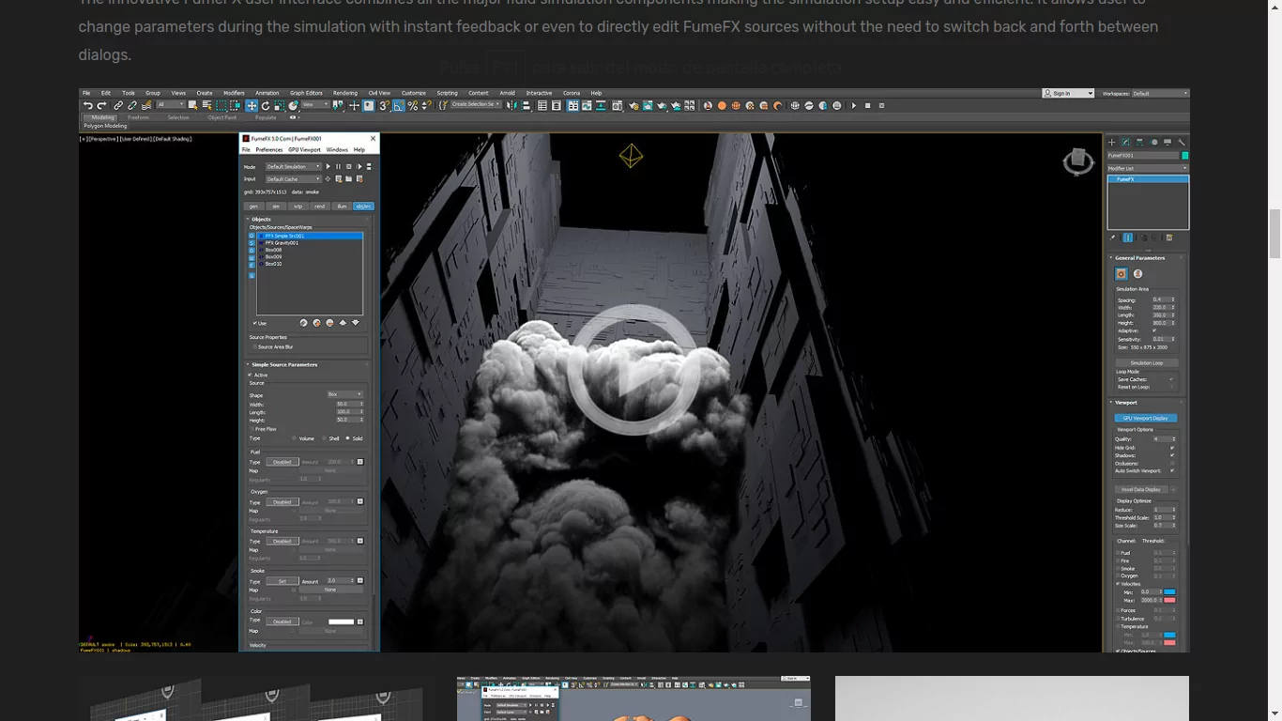Open the Modifiers menu in 3ds Max
This screenshot has height=721, width=1282.
pos(234,93)
